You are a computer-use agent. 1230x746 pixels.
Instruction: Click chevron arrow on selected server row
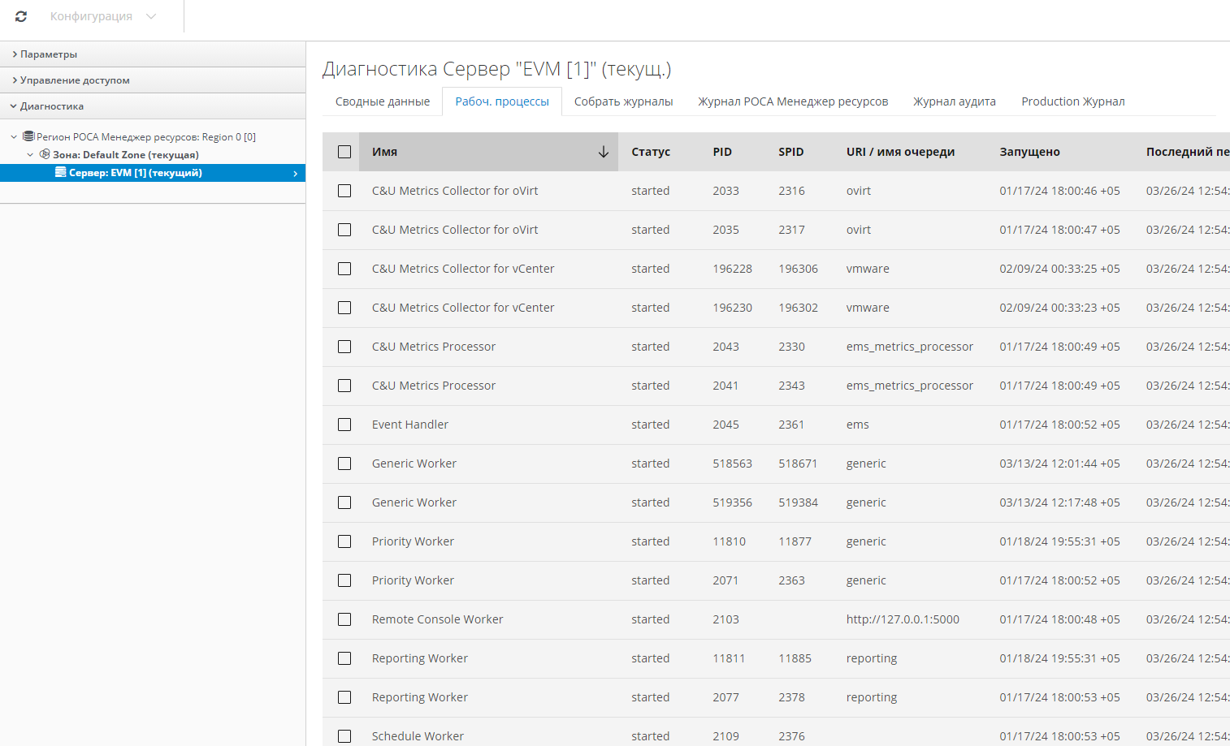[295, 173]
